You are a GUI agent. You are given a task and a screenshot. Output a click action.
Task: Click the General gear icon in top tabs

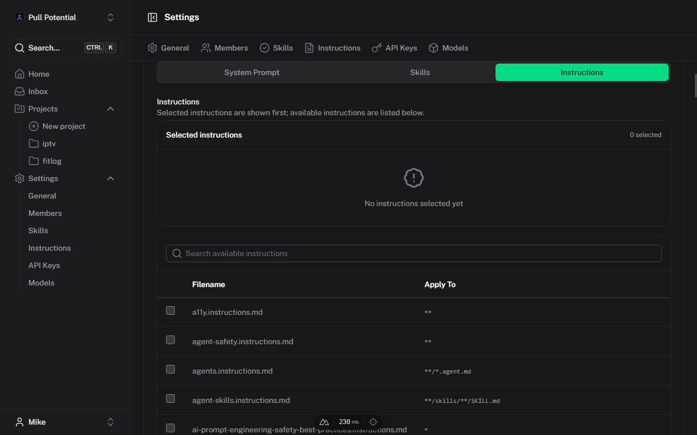[x=152, y=48]
